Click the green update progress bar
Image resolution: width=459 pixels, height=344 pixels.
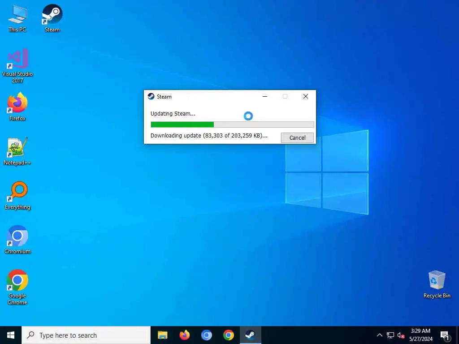pos(232,125)
